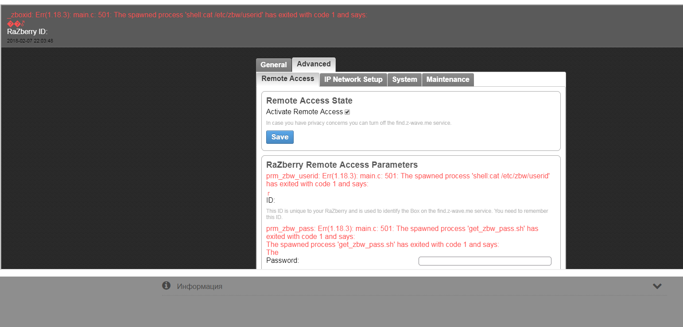Image resolution: width=683 pixels, height=327 pixels.
Task: Switch to the System tab
Action: click(x=405, y=80)
